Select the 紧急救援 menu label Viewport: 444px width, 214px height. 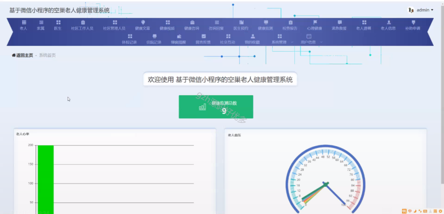click(339, 28)
